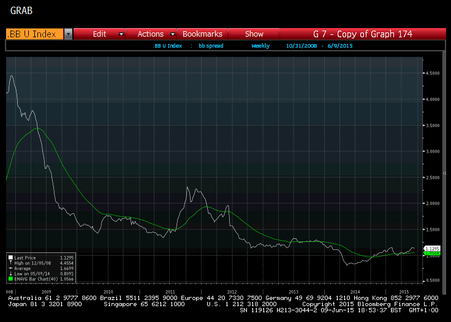The image size is (451, 322).
Task: Open the Actions menu
Action: pos(150,34)
